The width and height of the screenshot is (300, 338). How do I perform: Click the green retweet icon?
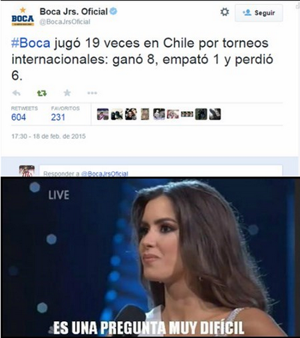coord(42,93)
